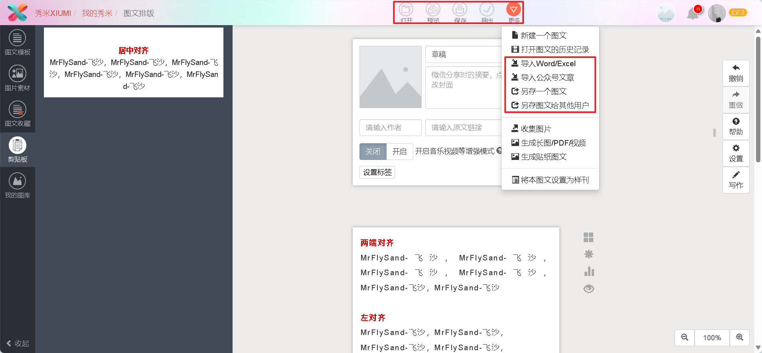
Task: Click the 写作 writing pencil button
Action: (736, 180)
